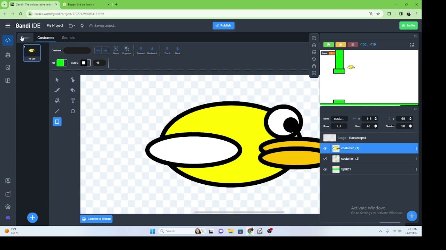Click the Outline color swatch
446x250 pixels.
point(84,63)
